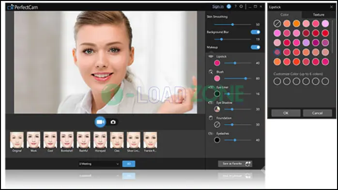The image size is (338, 190).
Task: Select the Cool makeup preset thumbnail
Action: [x=50, y=140]
